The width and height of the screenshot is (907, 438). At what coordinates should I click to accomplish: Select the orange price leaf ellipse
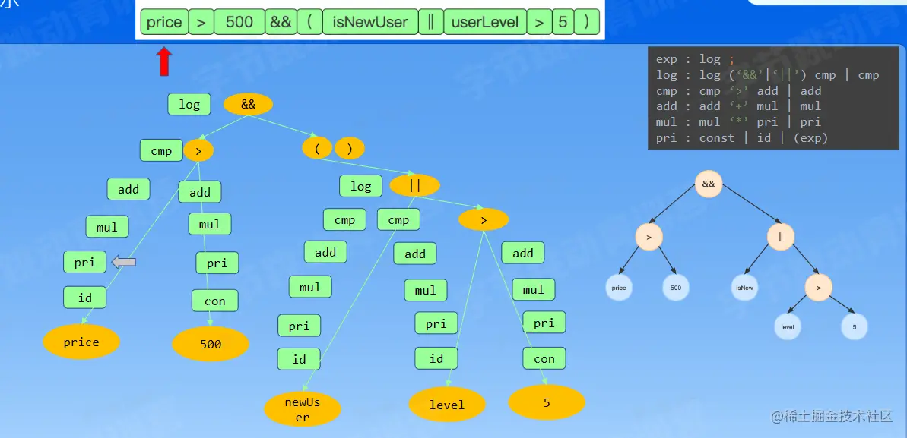(x=81, y=342)
